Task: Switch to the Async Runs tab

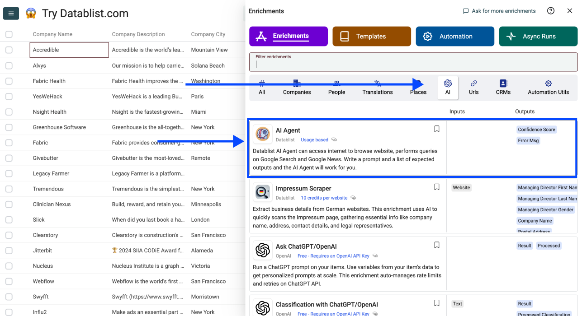Action: coord(538,37)
